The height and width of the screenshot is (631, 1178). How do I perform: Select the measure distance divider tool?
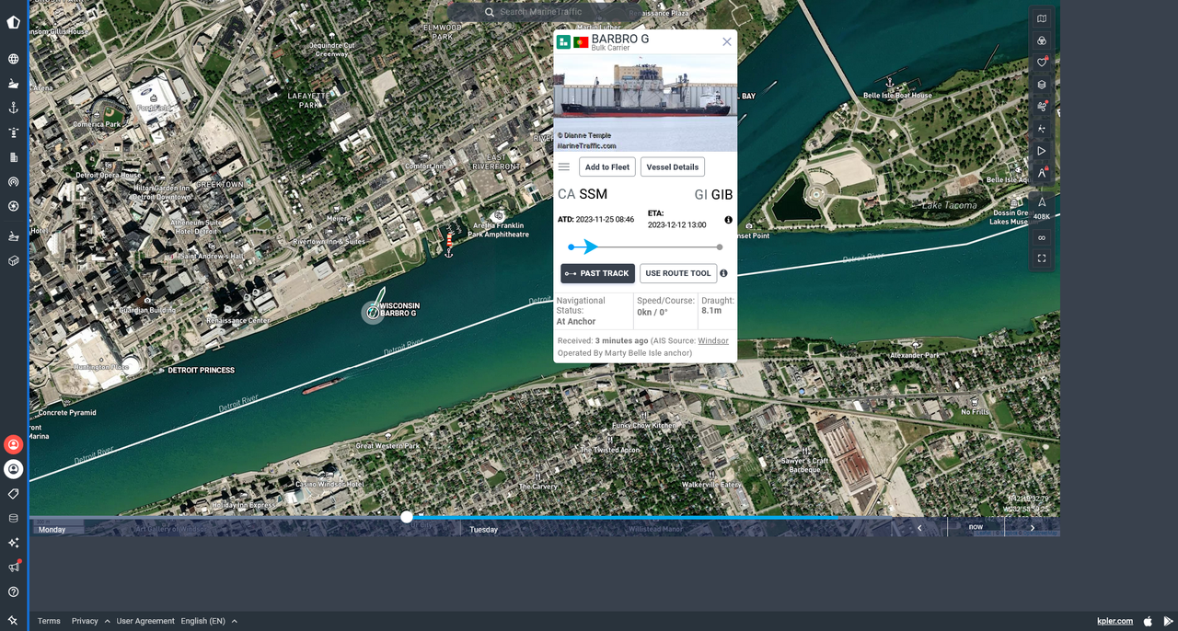click(1042, 173)
